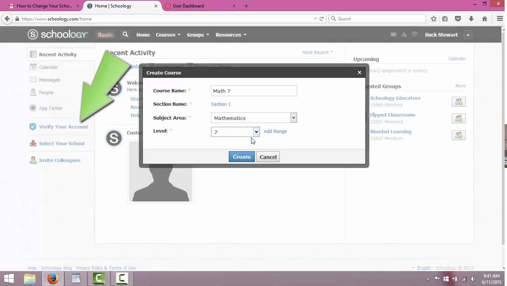
Task: Open Firefox hamburger menu
Action: coord(500,19)
